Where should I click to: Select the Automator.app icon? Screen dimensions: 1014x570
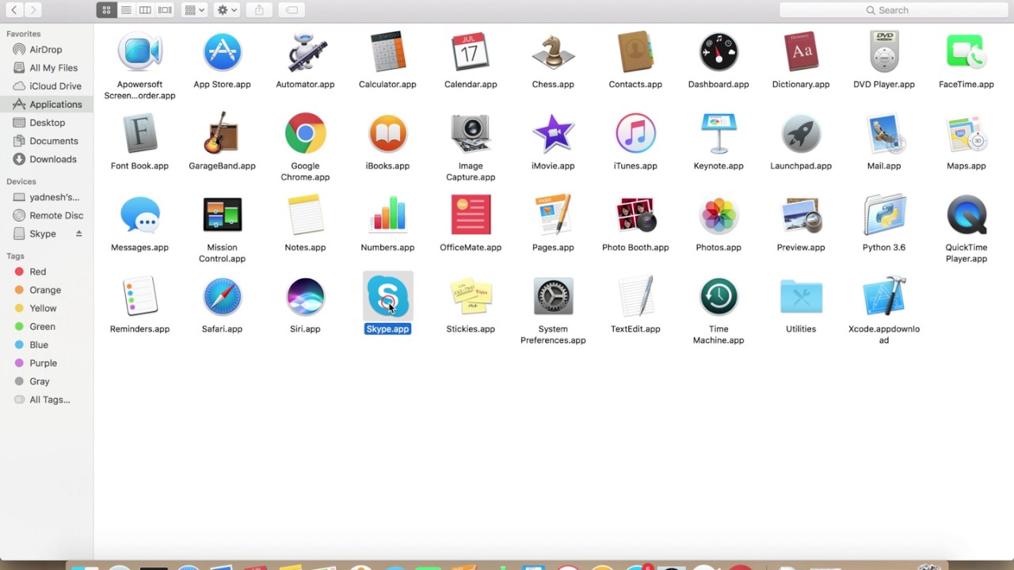tap(305, 52)
